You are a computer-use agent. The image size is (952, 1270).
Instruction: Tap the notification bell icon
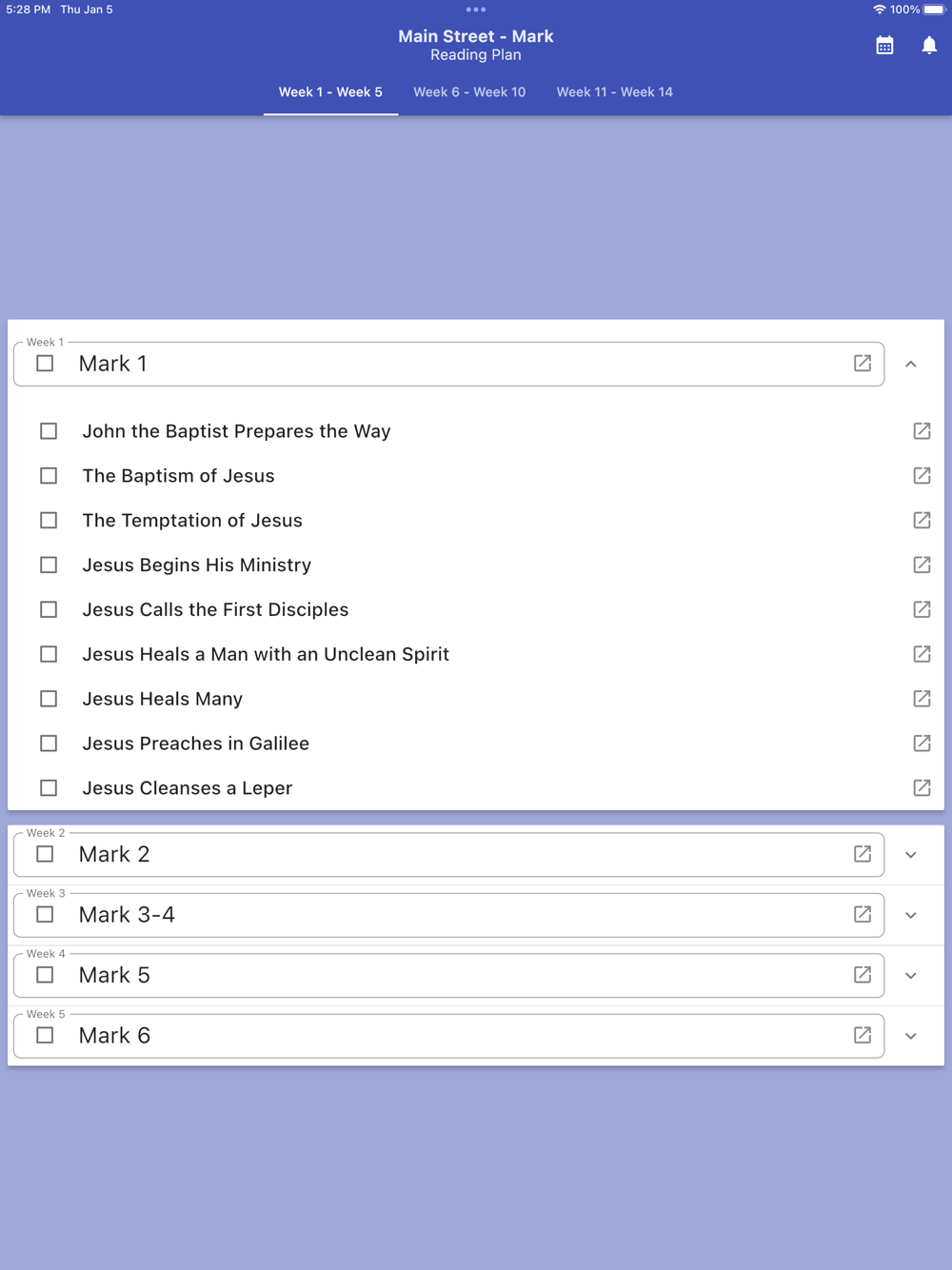point(929,46)
